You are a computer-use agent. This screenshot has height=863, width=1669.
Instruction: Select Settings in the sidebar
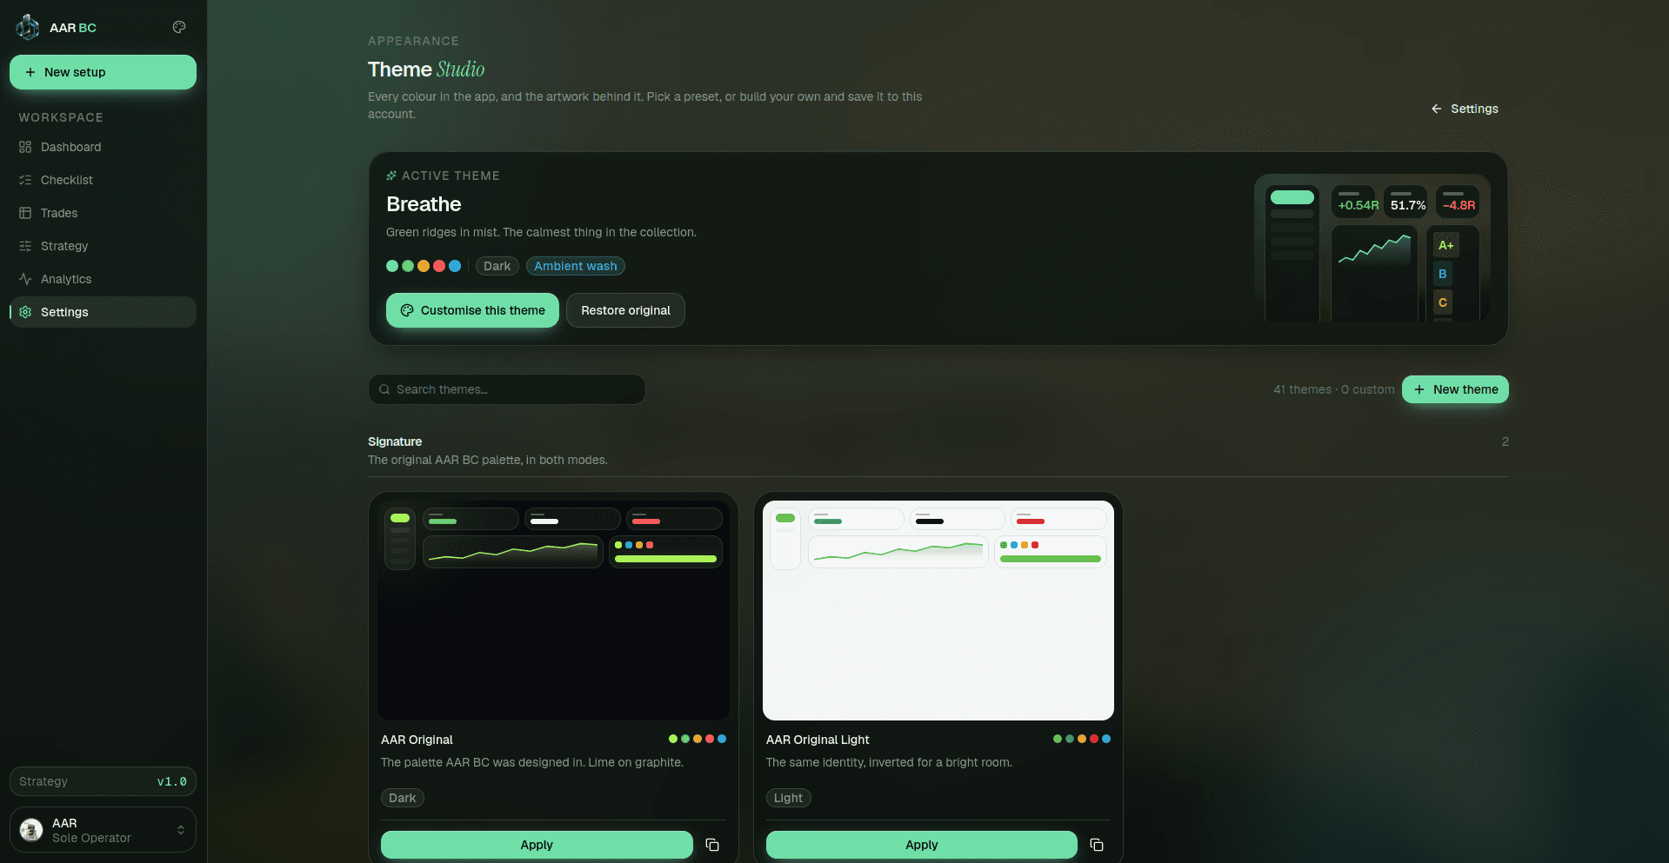(103, 312)
